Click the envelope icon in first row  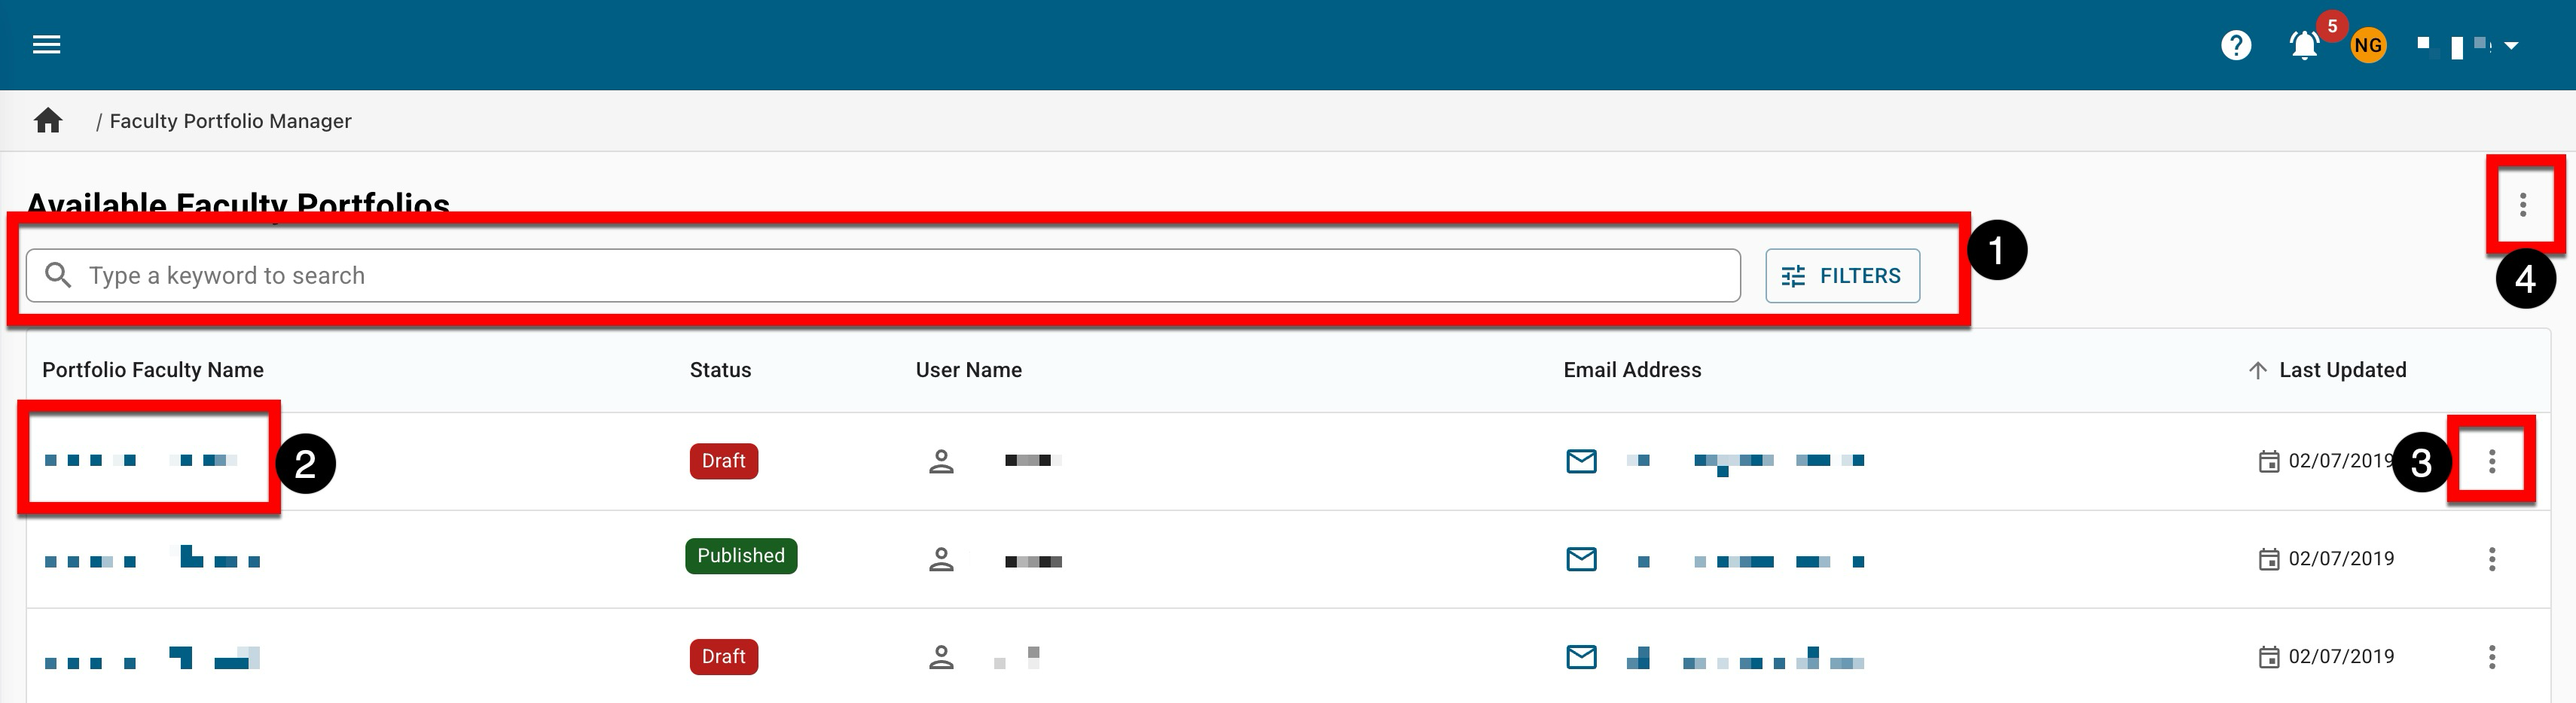1581,461
